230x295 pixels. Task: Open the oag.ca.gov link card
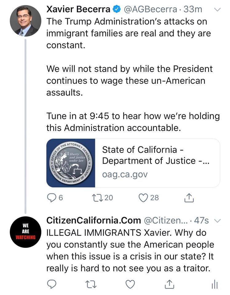point(157,163)
